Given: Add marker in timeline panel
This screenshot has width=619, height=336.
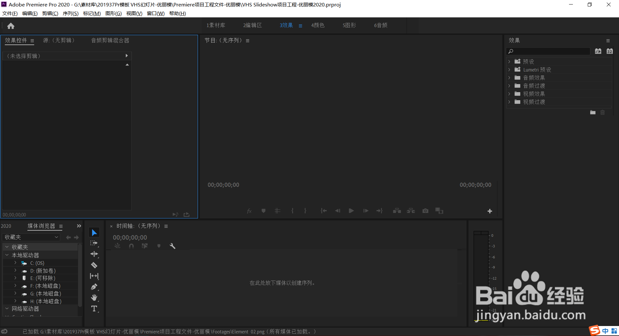Looking at the screenshot, I should pos(159,246).
